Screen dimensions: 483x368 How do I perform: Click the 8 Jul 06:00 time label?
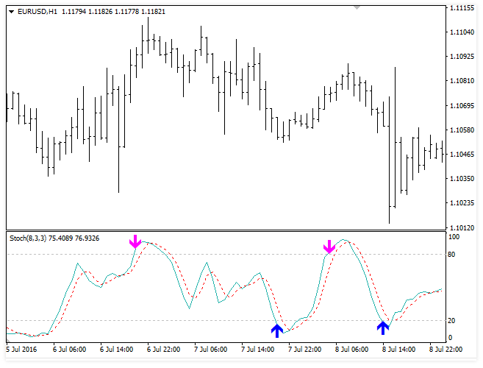352,350
